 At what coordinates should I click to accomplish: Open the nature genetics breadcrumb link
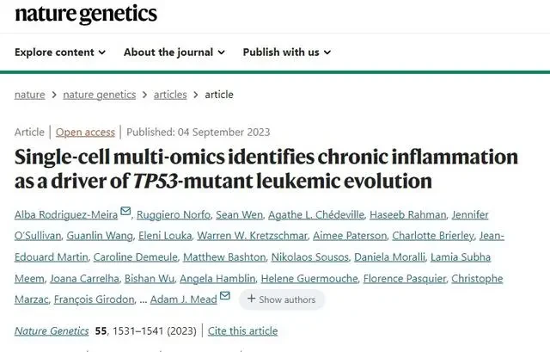click(x=100, y=95)
